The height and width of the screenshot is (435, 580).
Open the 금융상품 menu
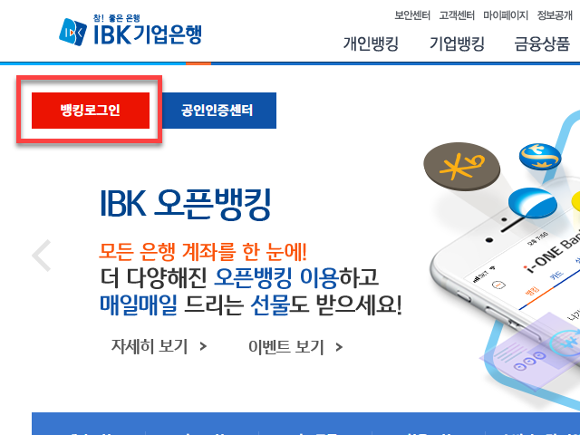[542, 43]
